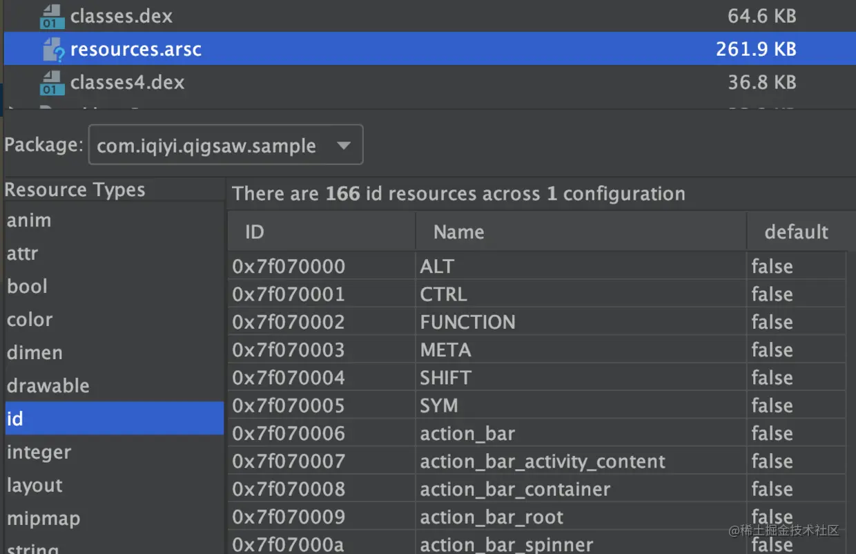Open the Package dropdown arrow
This screenshot has height=554, width=856.
coord(343,146)
